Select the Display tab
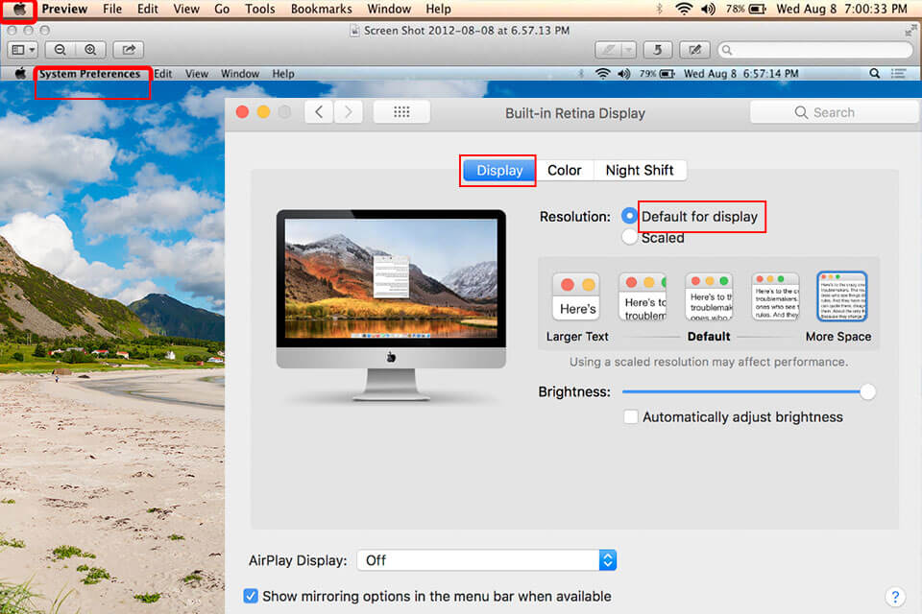 coord(499,171)
